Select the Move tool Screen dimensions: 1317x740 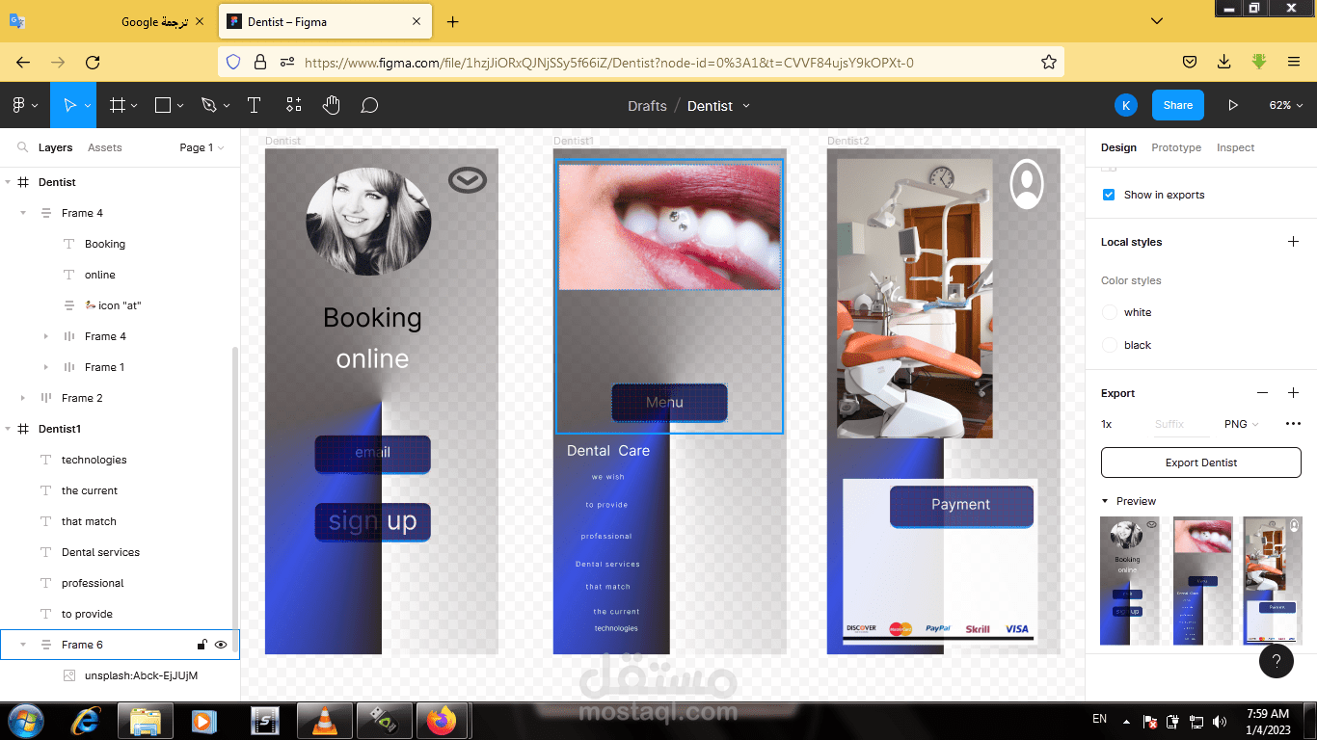click(68, 105)
